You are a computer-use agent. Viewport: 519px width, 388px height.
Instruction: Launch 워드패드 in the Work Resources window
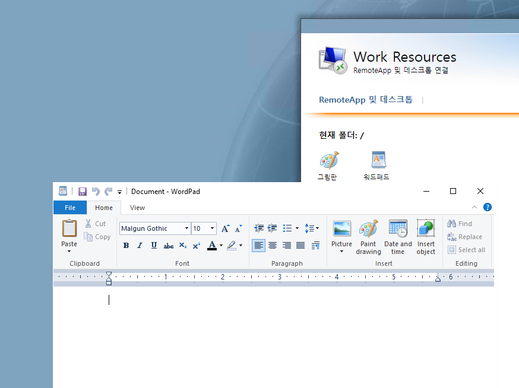pos(376,166)
